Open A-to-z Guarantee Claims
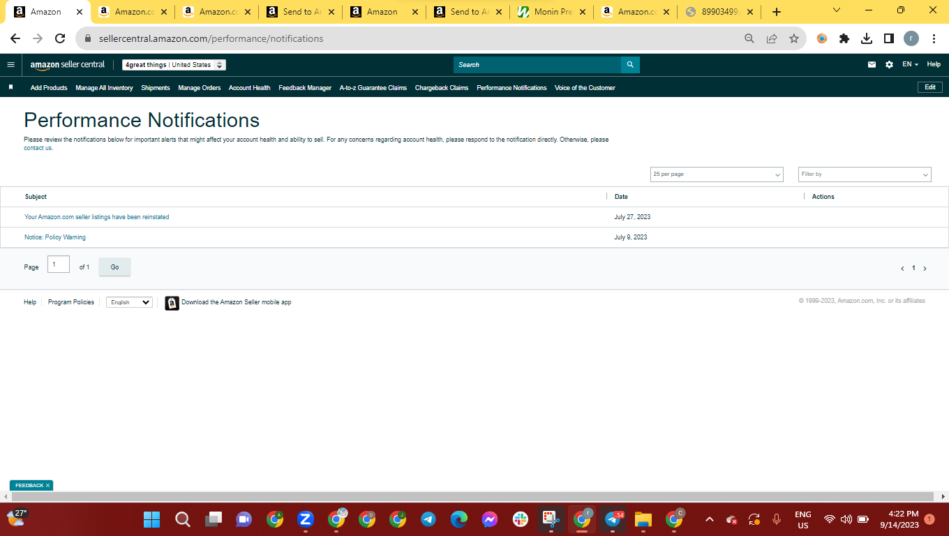949x536 pixels. click(x=373, y=88)
